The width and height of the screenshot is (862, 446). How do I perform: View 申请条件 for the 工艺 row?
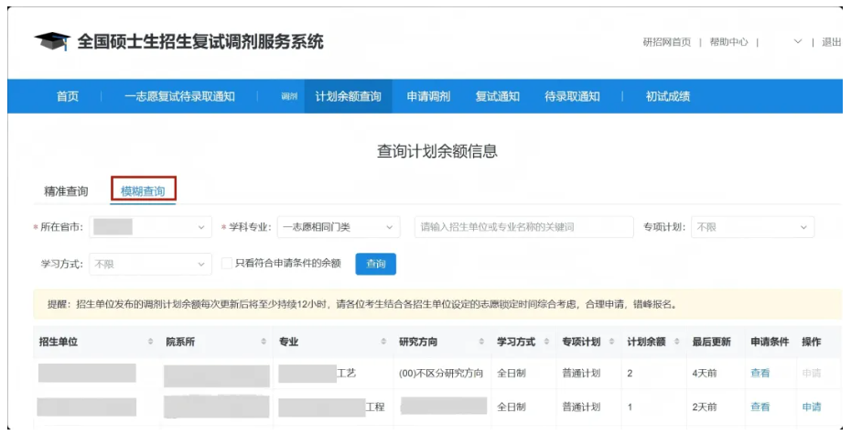click(x=760, y=373)
